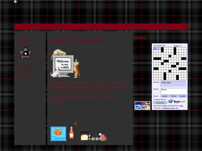Viewport: 202px width, 151px height.
Task: Go to the About page
Action: [61, 27]
